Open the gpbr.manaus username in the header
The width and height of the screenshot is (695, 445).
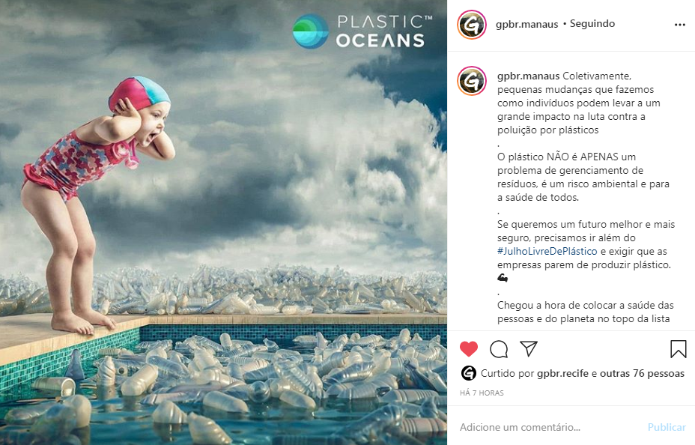tap(526, 24)
